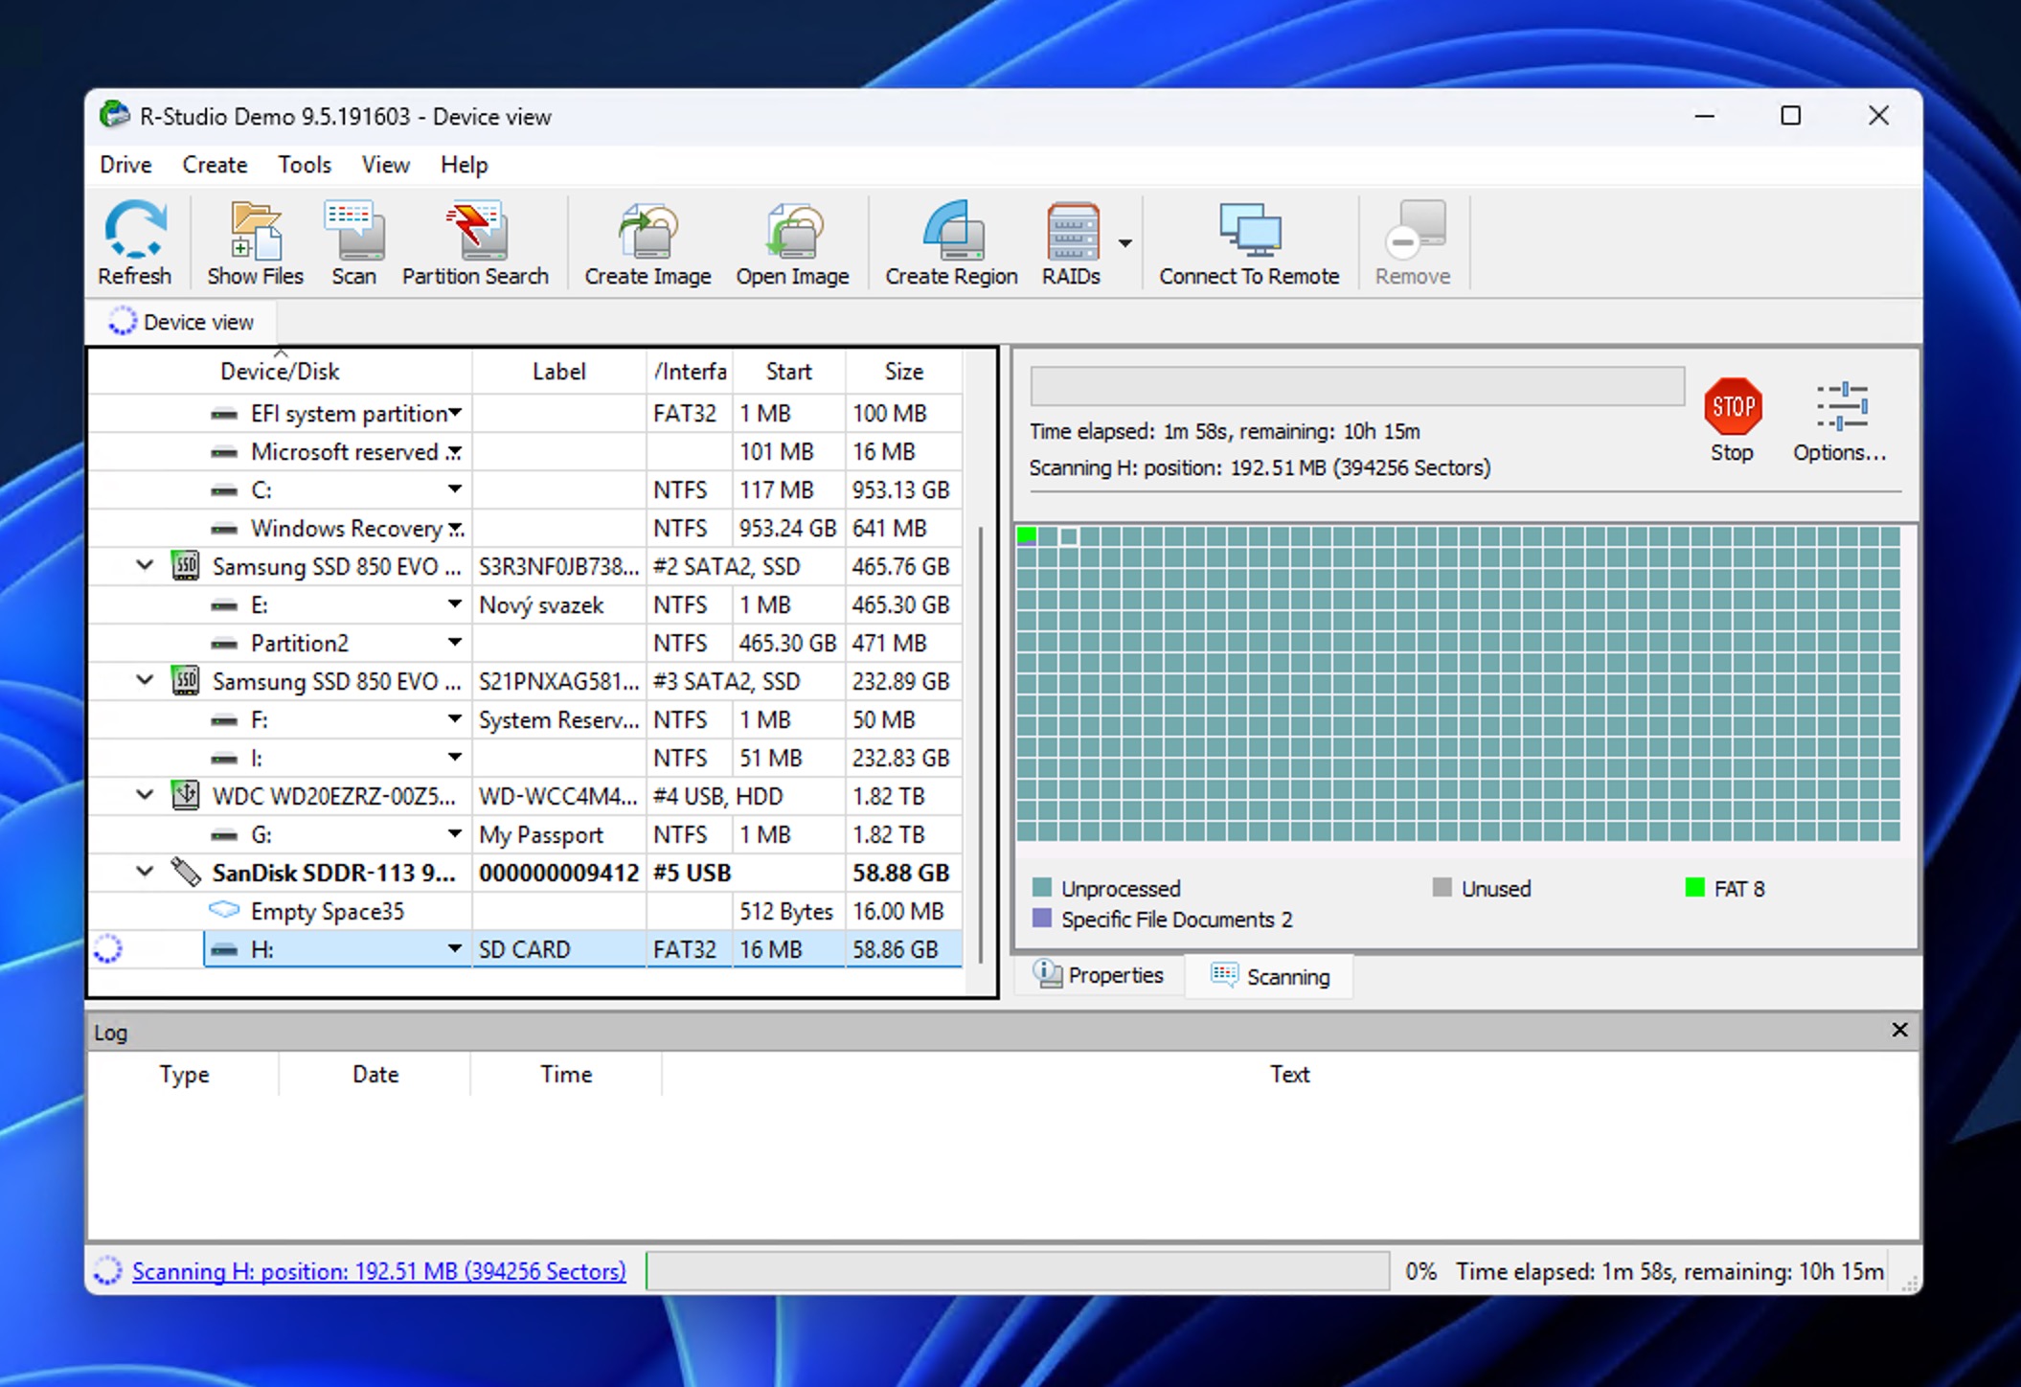Close the Log panel
Image resolution: width=2021 pixels, height=1387 pixels.
click(x=1900, y=1031)
